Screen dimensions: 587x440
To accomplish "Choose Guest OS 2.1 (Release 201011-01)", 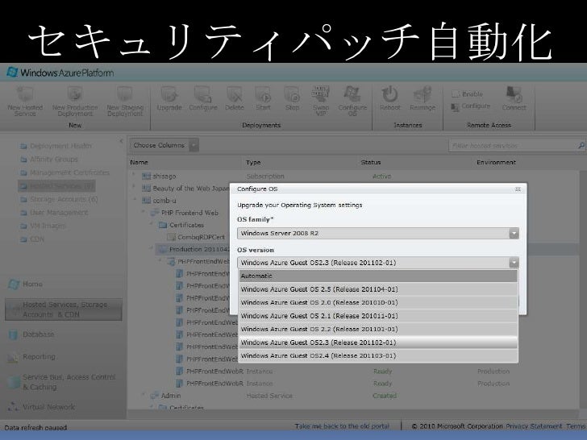I will (378, 316).
